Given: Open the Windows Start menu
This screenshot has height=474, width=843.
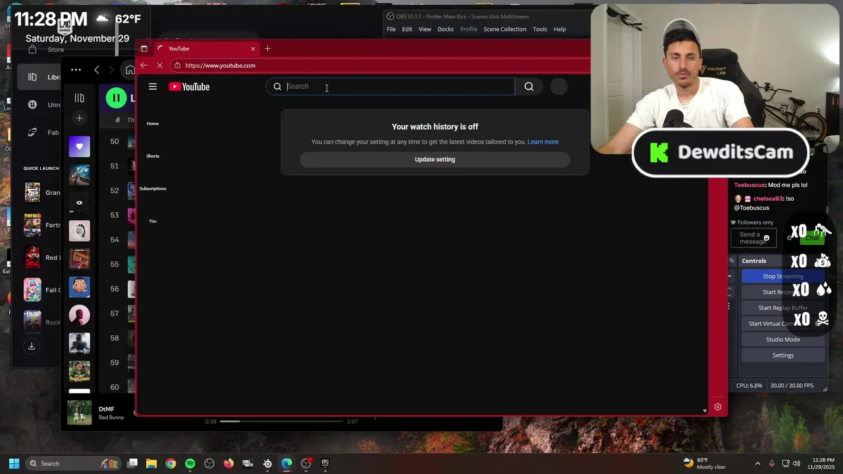Looking at the screenshot, I should tap(14, 463).
